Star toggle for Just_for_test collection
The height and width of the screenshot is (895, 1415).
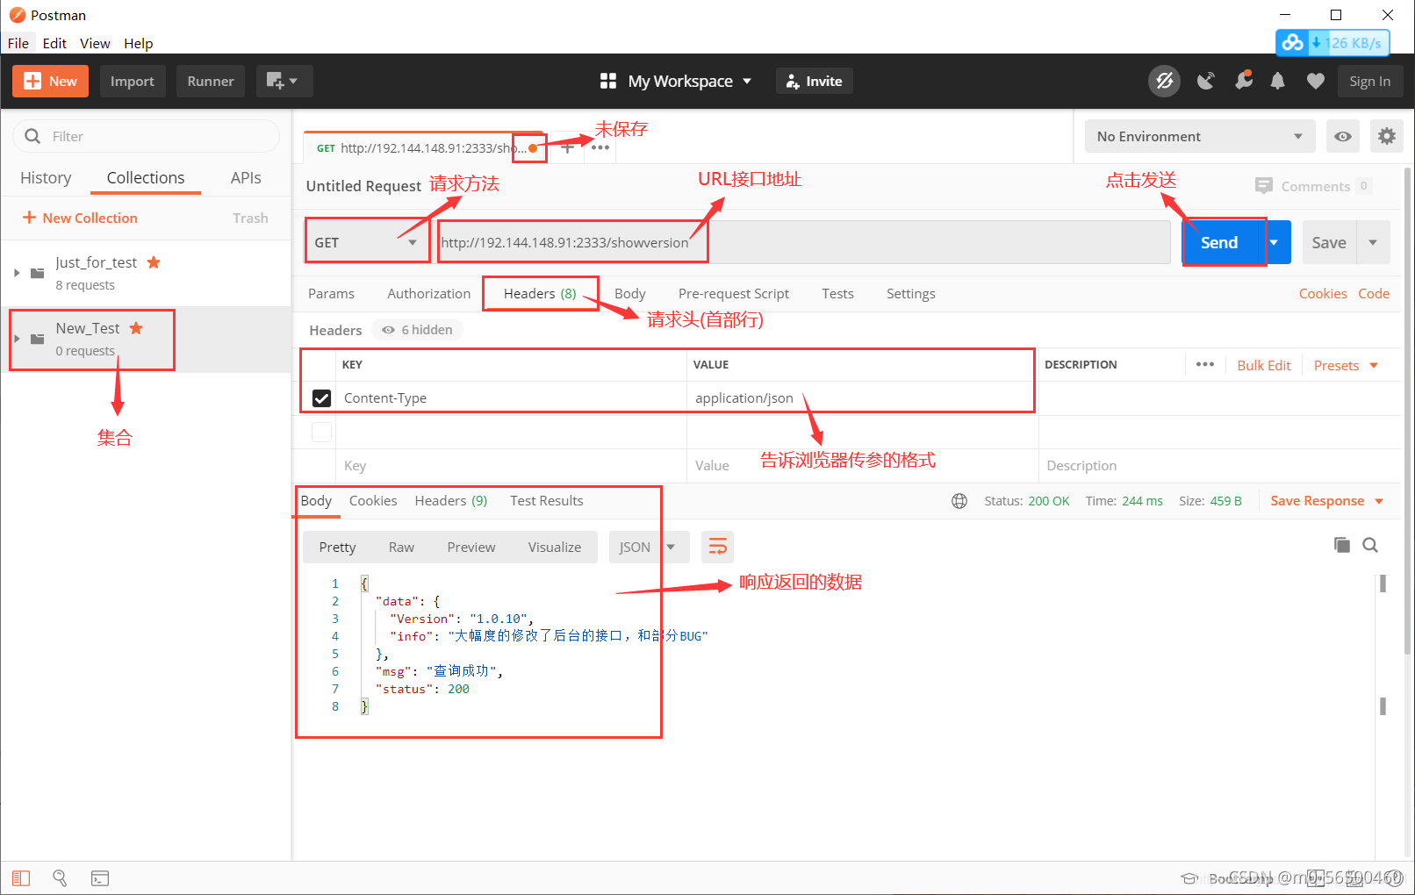(154, 262)
